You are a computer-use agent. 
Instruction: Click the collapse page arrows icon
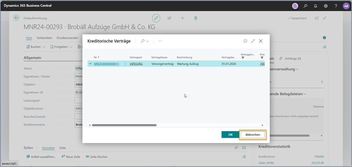324,18
